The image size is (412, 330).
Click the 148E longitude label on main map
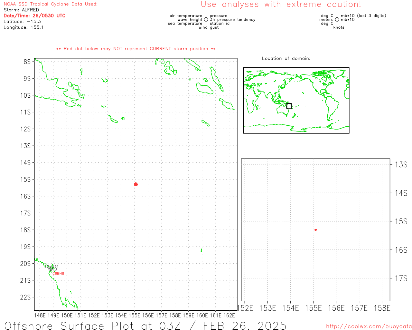tap(40, 315)
